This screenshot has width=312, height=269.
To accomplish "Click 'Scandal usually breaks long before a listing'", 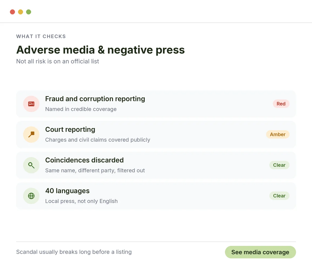I will pos(74,252).
